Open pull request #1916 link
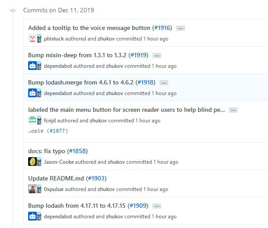The height and width of the screenshot is (228, 268). (x=162, y=28)
